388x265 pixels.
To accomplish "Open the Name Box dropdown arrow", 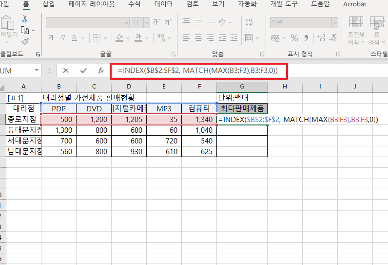I will [37, 70].
